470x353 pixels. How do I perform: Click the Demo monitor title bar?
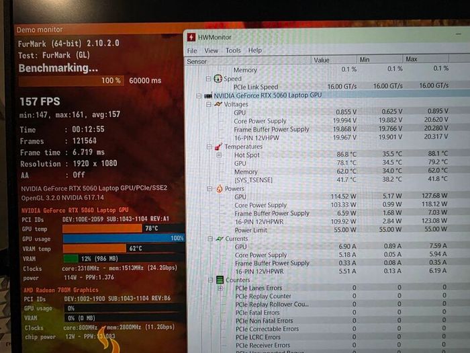point(99,30)
